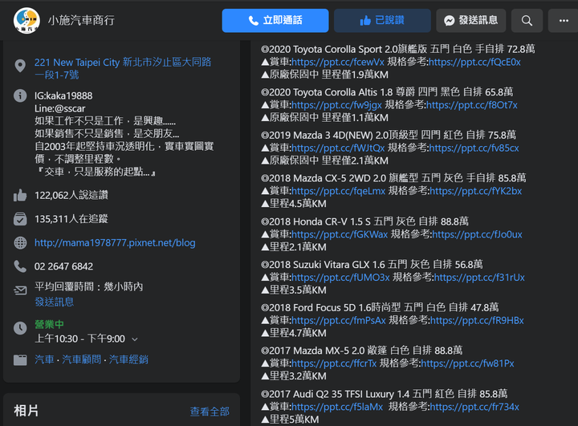Open Corolla Altis 賞車 link ppt.cc/fw9jgx
578x426 pixels.
click(336, 105)
